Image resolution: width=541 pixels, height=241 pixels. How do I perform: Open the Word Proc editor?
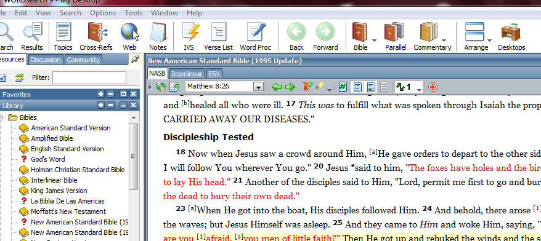coord(255,36)
